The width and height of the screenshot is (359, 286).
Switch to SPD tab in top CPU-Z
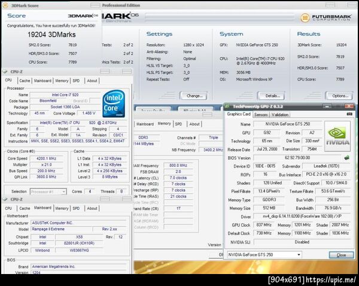(76, 81)
